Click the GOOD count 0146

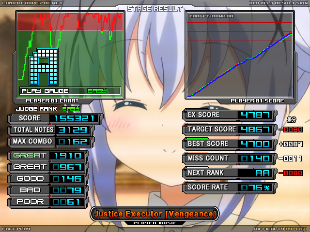(67, 179)
